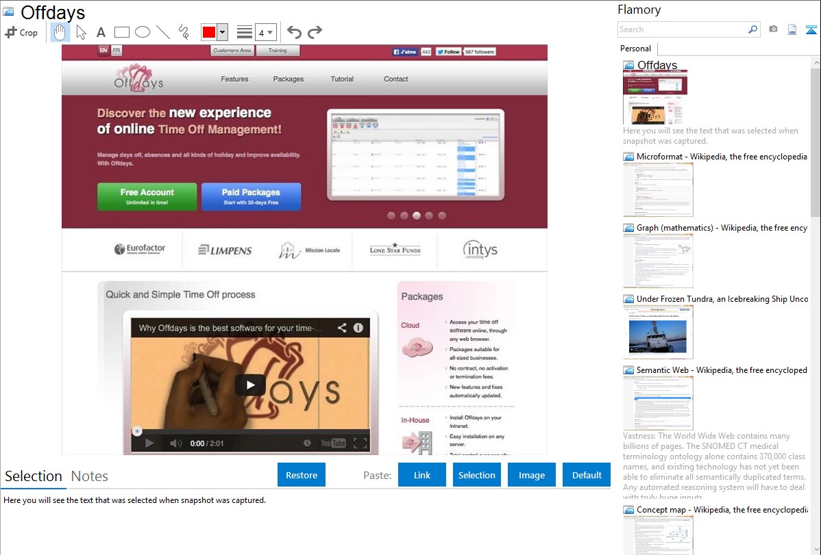Redo the last undone action
Image resolution: width=821 pixels, height=555 pixels.
(x=315, y=32)
